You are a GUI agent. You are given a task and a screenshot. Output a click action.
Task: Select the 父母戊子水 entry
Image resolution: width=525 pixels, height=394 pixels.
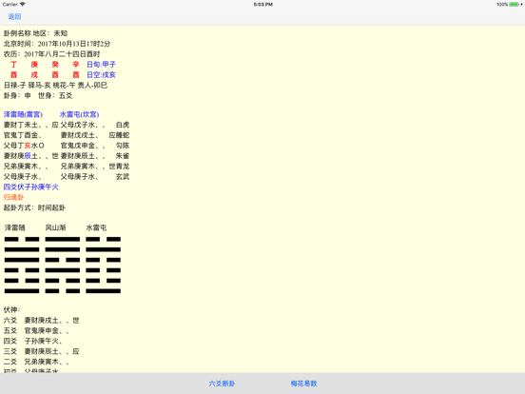(83, 125)
